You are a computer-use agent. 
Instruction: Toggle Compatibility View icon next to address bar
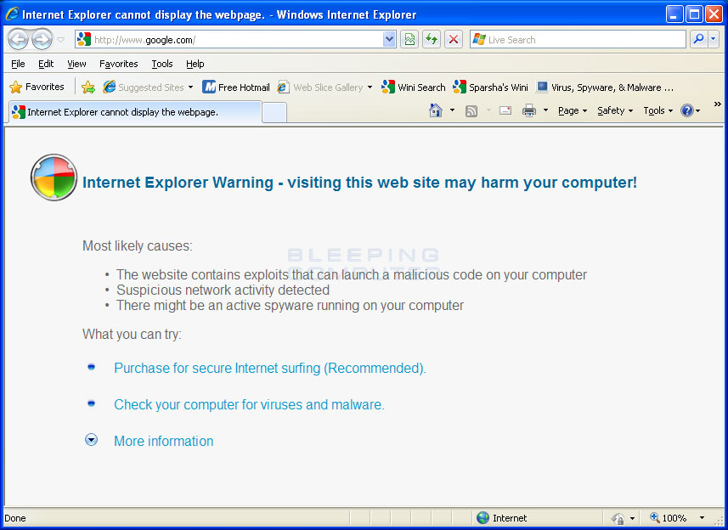[409, 39]
